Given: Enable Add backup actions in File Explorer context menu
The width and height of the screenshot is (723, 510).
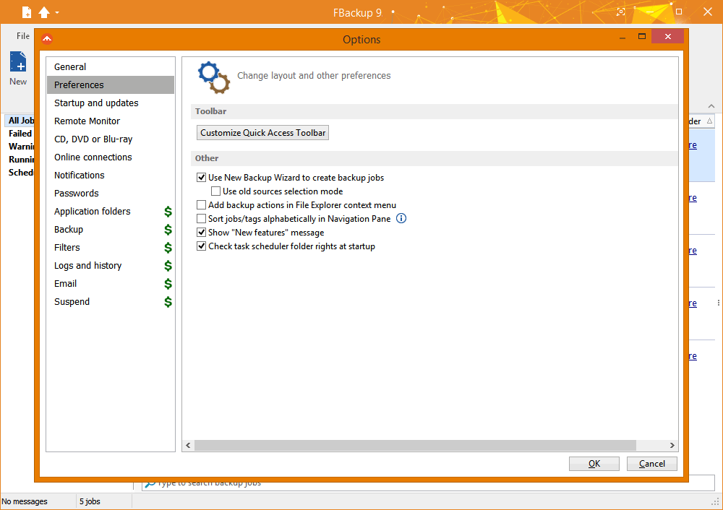Looking at the screenshot, I should (x=202, y=205).
